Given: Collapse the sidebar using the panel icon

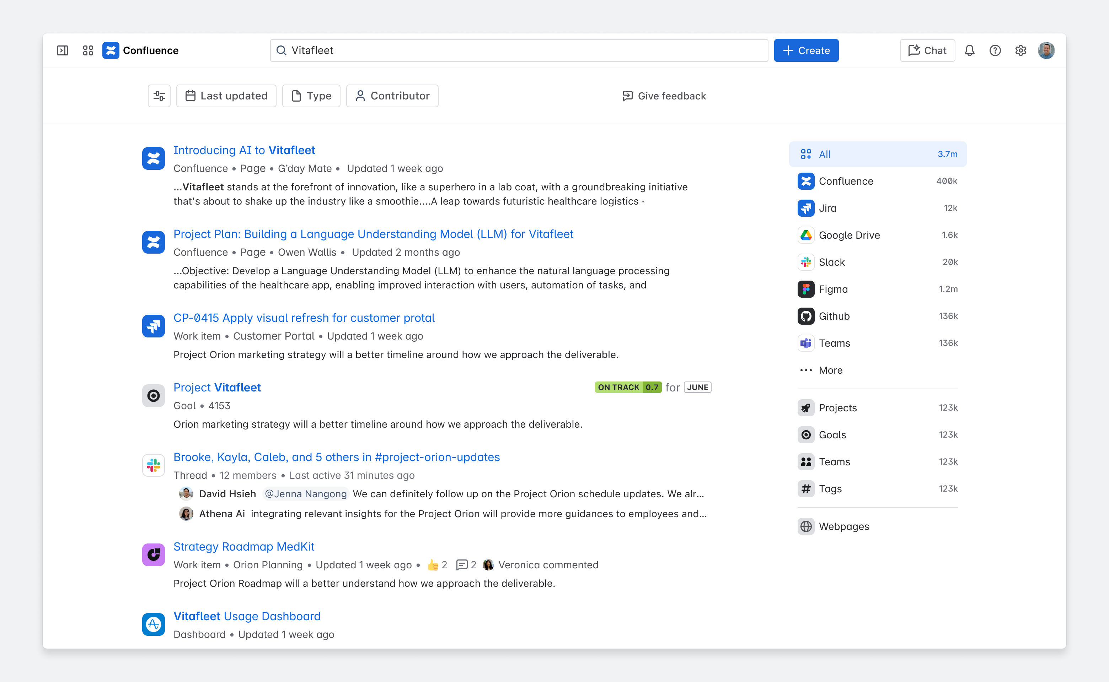Looking at the screenshot, I should coord(62,50).
